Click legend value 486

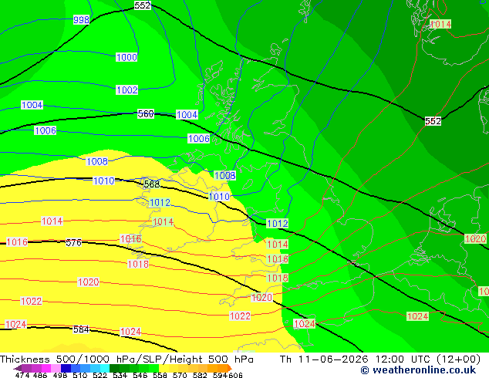tap(40, 375)
